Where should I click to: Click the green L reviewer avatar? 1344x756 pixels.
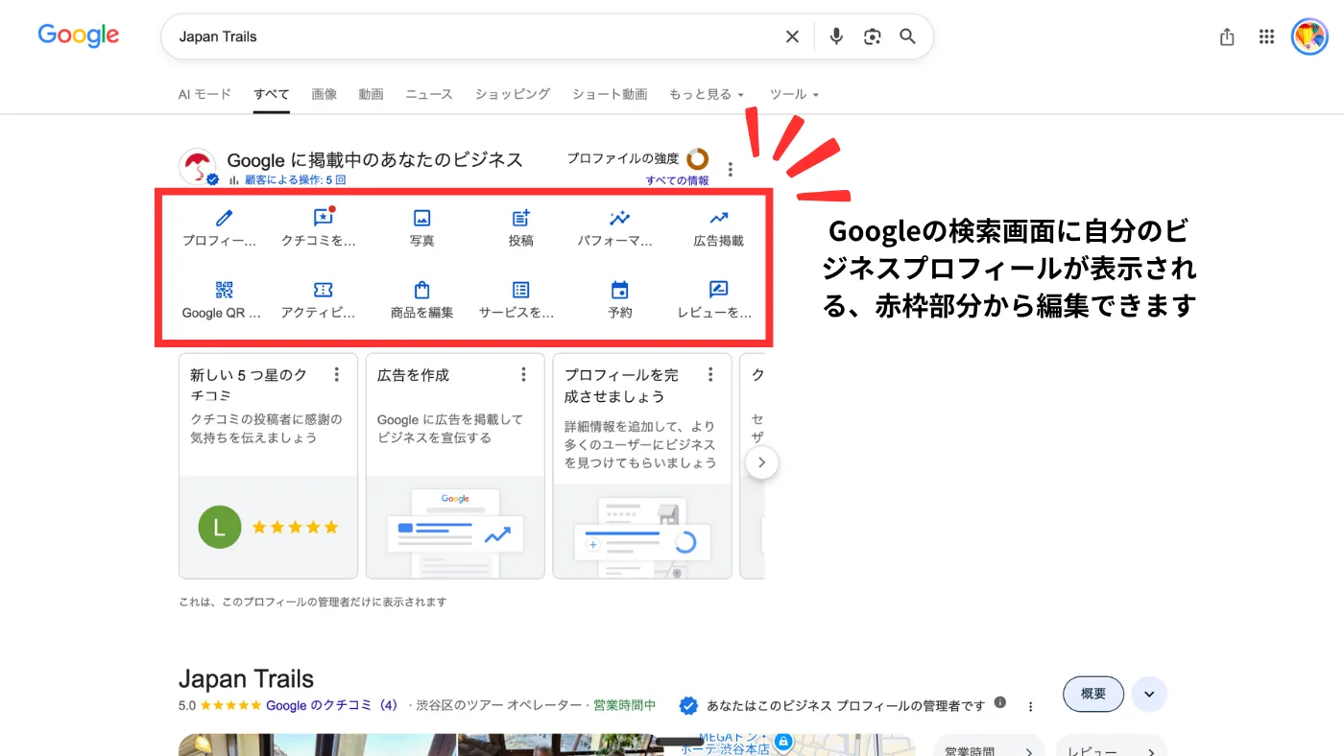click(x=219, y=527)
